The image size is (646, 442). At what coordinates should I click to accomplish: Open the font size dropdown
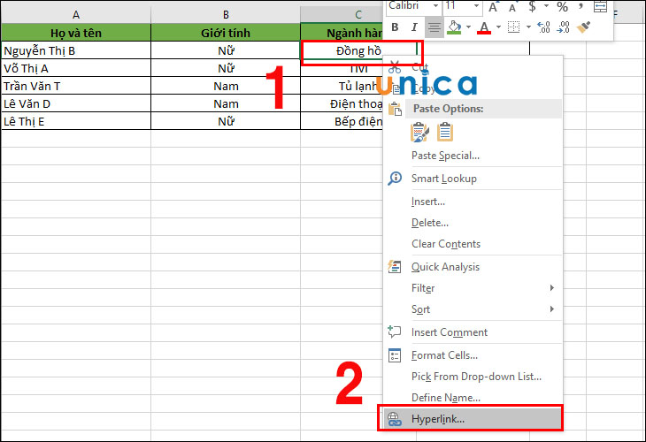coord(474,6)
